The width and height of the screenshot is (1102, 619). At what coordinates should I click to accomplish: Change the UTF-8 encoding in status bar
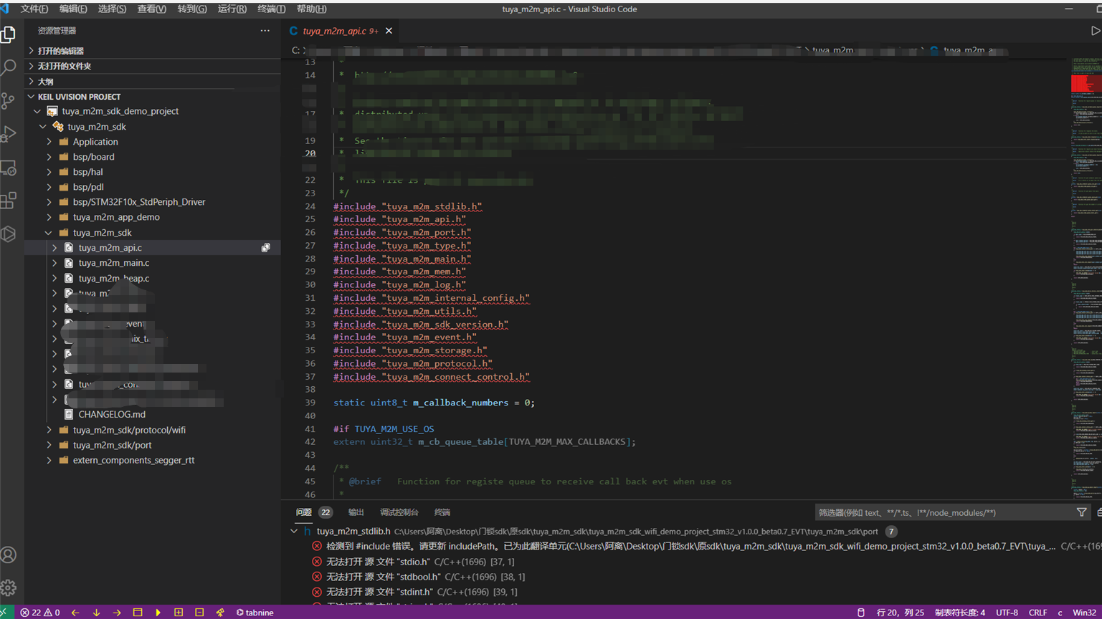1007,613
